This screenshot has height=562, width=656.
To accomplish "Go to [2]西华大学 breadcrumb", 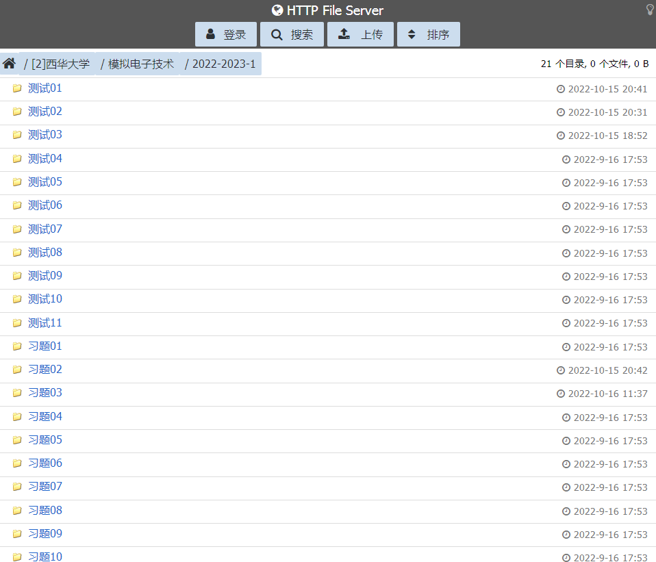I will tap(57, 64).
